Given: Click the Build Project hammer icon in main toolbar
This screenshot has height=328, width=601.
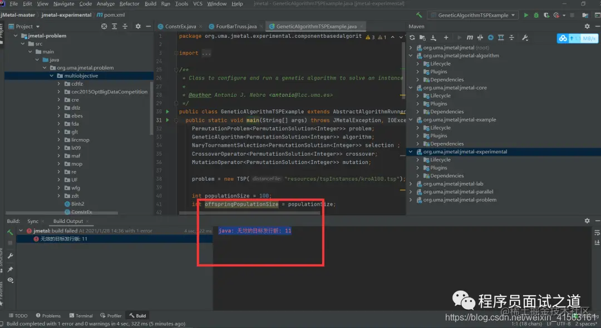Looking at the screenshot, I should [419, 16].
